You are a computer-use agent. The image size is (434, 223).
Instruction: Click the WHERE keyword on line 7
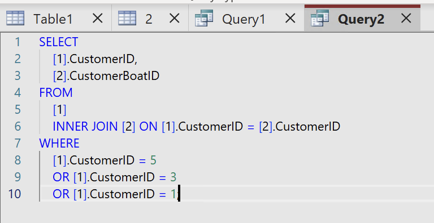(x=59, y=143)
